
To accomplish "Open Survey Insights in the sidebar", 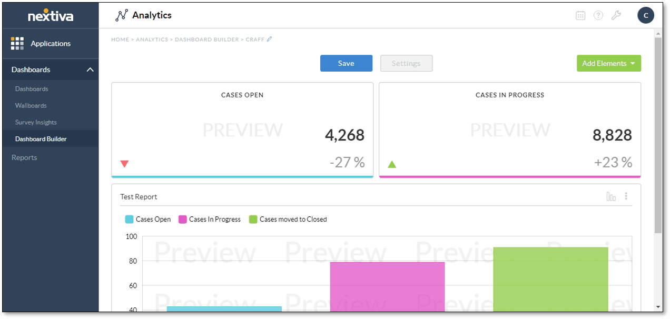I will pos(36,122).
